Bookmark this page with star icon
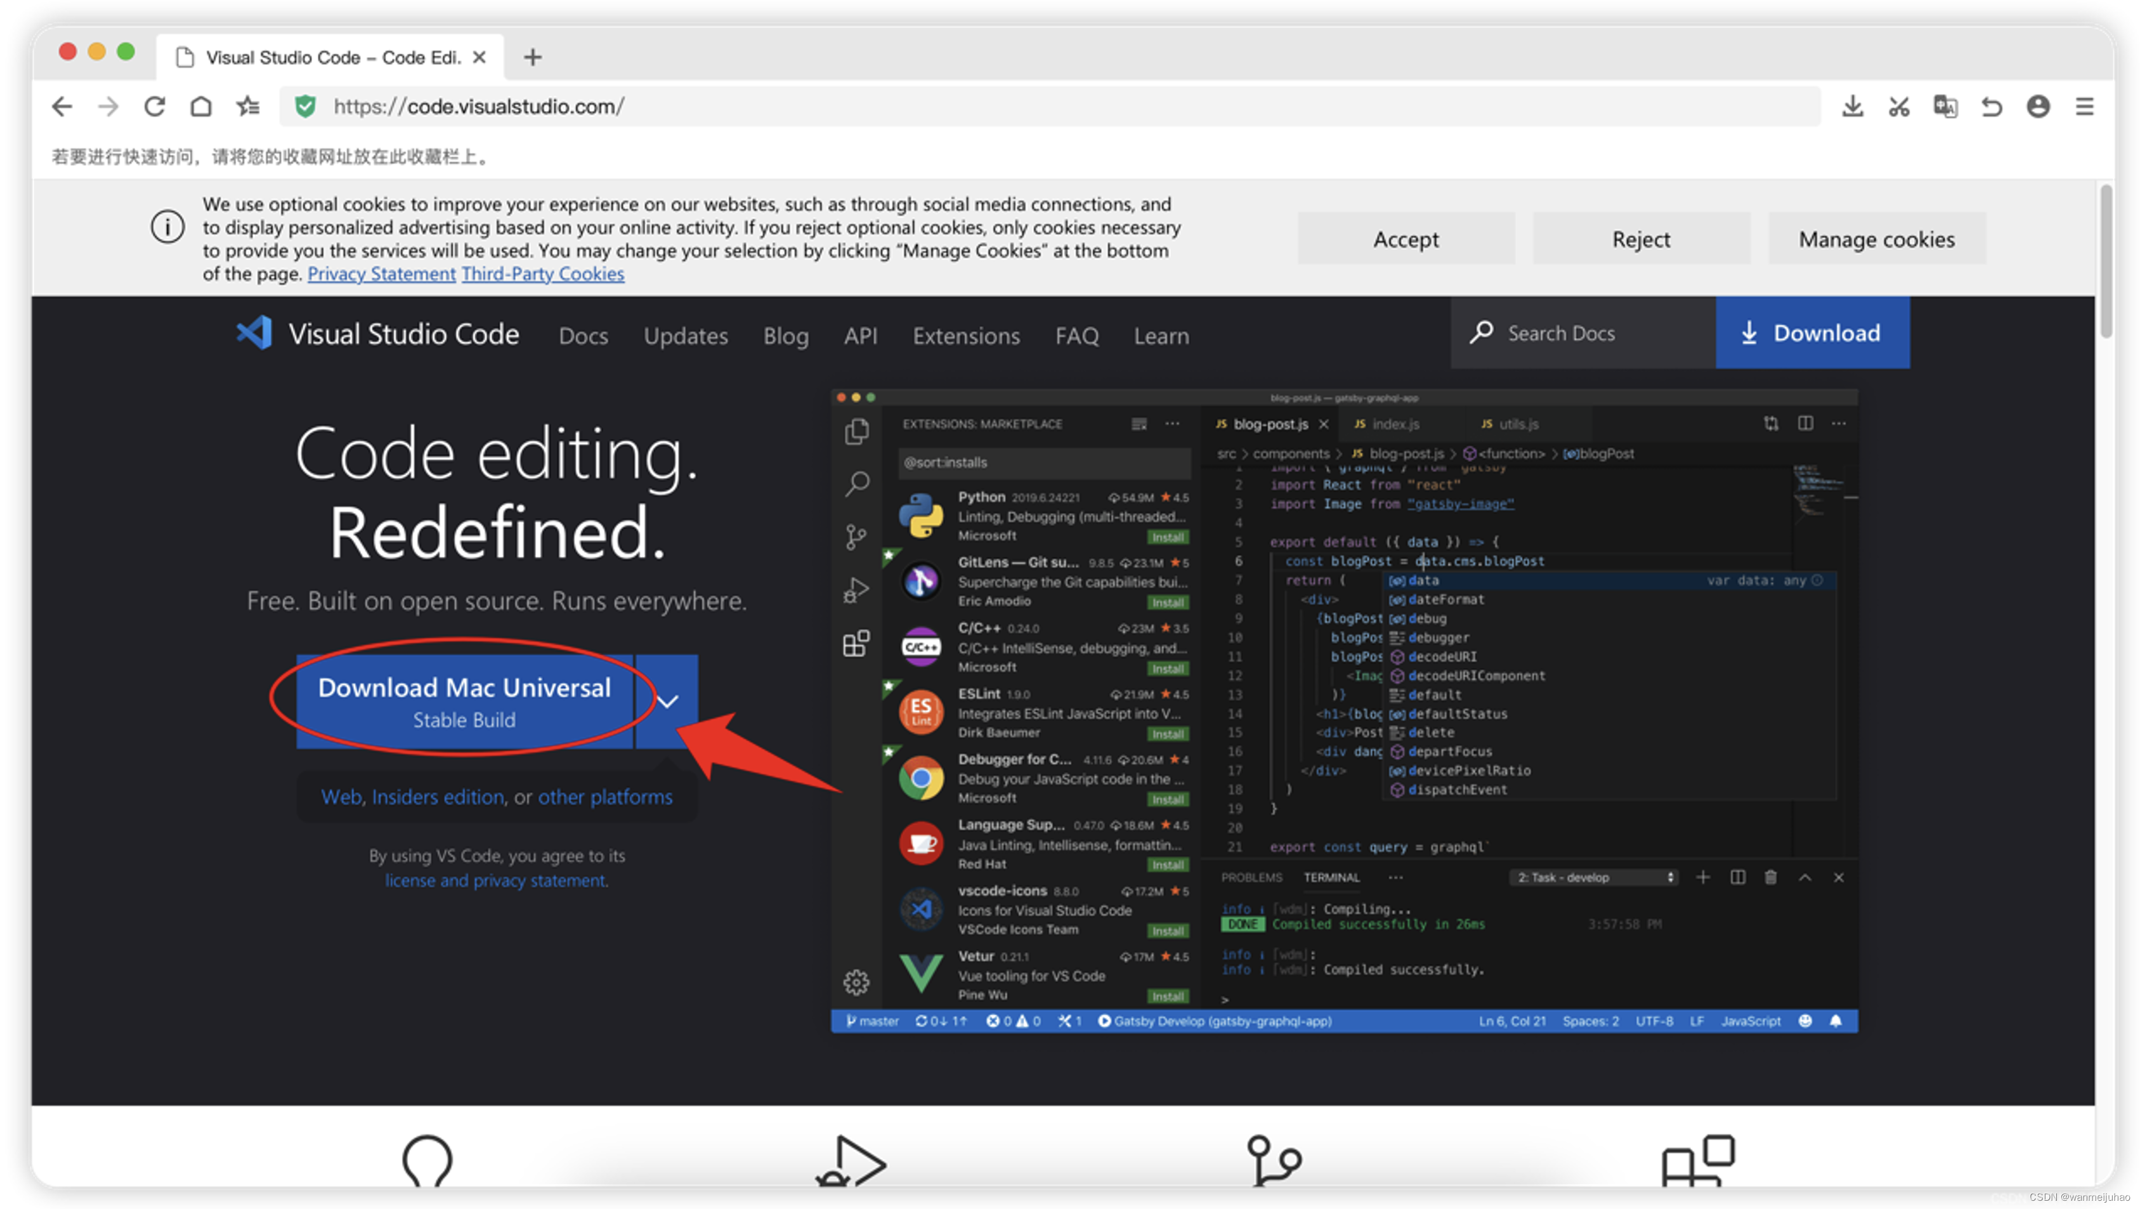This screenshot has height=1209, width=2140. (x=247, y=107)
